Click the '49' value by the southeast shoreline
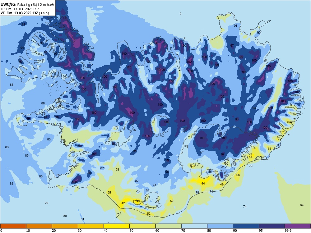This screenshot has height=233, width=311. 222,184
